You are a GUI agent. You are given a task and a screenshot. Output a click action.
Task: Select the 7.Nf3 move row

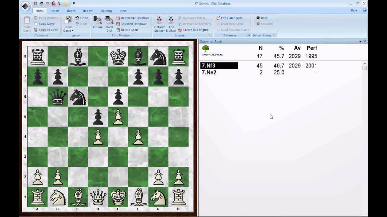219,65
